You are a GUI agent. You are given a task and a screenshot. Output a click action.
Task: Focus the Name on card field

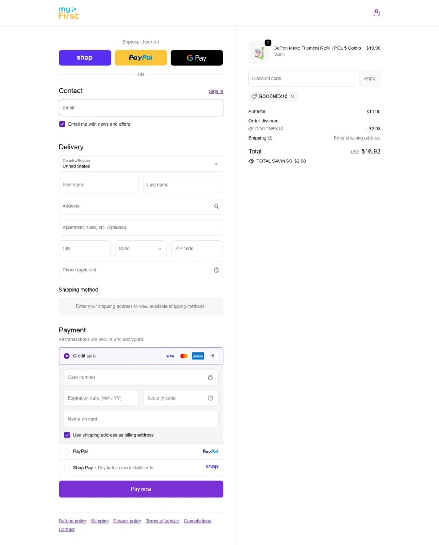141,419
